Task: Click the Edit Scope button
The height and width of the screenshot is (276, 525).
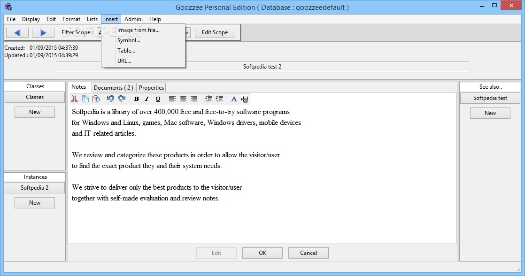Action: (x=215, y=32)
